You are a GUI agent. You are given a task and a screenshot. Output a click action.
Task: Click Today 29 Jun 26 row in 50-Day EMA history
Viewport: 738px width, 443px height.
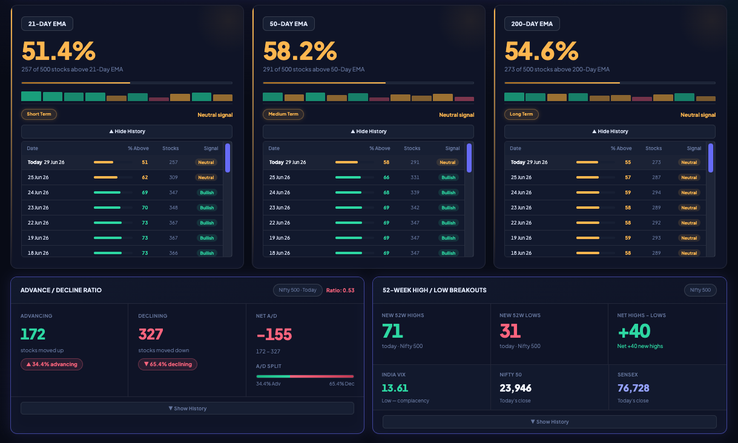(364, 162)
